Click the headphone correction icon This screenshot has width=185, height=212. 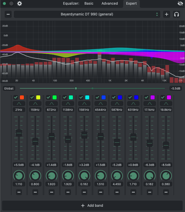[177, 14]
